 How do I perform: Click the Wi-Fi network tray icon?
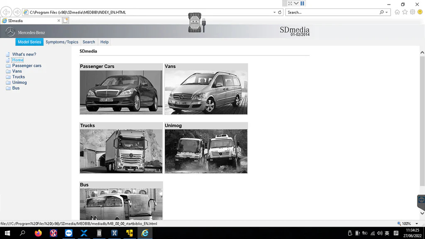click(x=373, y=233)
